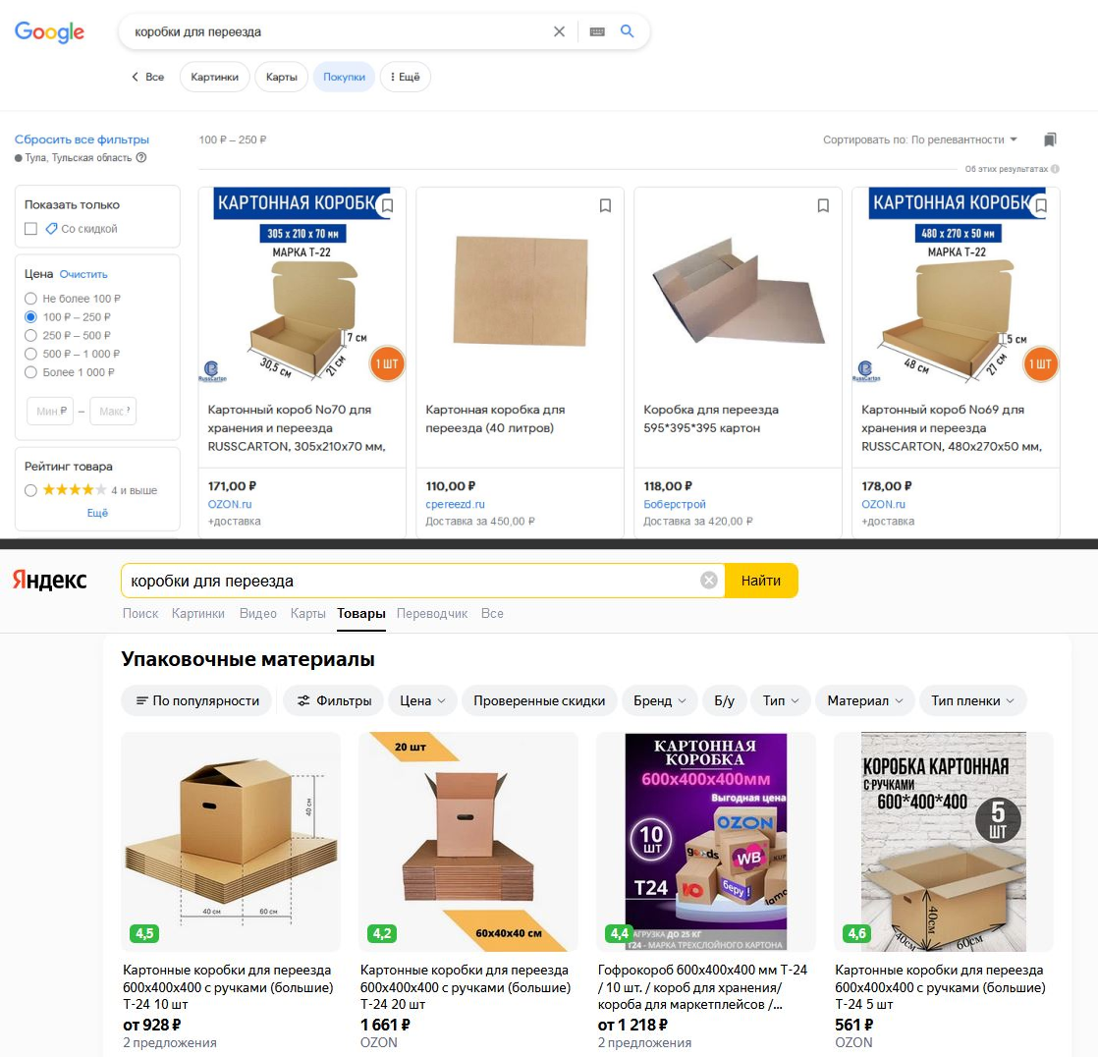Clear the Google search box with X icon
This screenshot has width=1098, height=1057.
[559, 31]
